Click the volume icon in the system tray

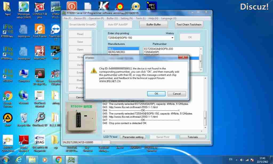coord(242,160)
